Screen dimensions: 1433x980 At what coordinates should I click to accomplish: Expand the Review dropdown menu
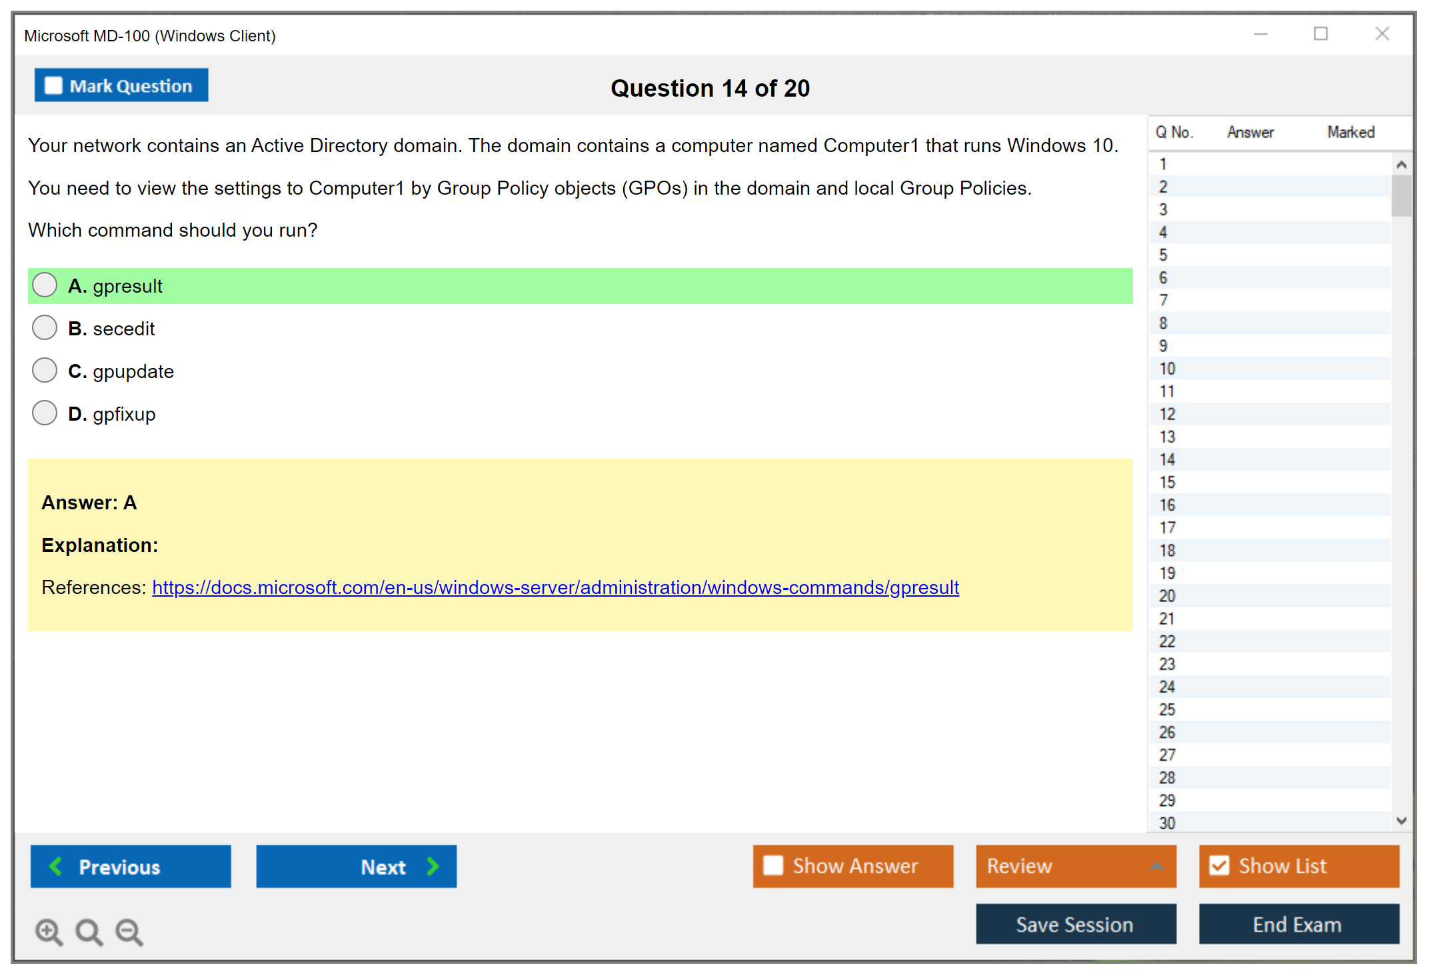tap(1156, 866)
